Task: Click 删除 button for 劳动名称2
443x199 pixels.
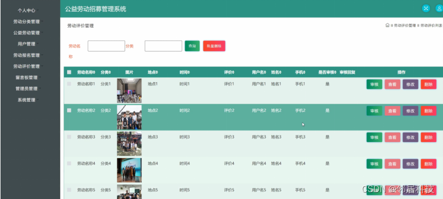Action: tap(429, 111)
